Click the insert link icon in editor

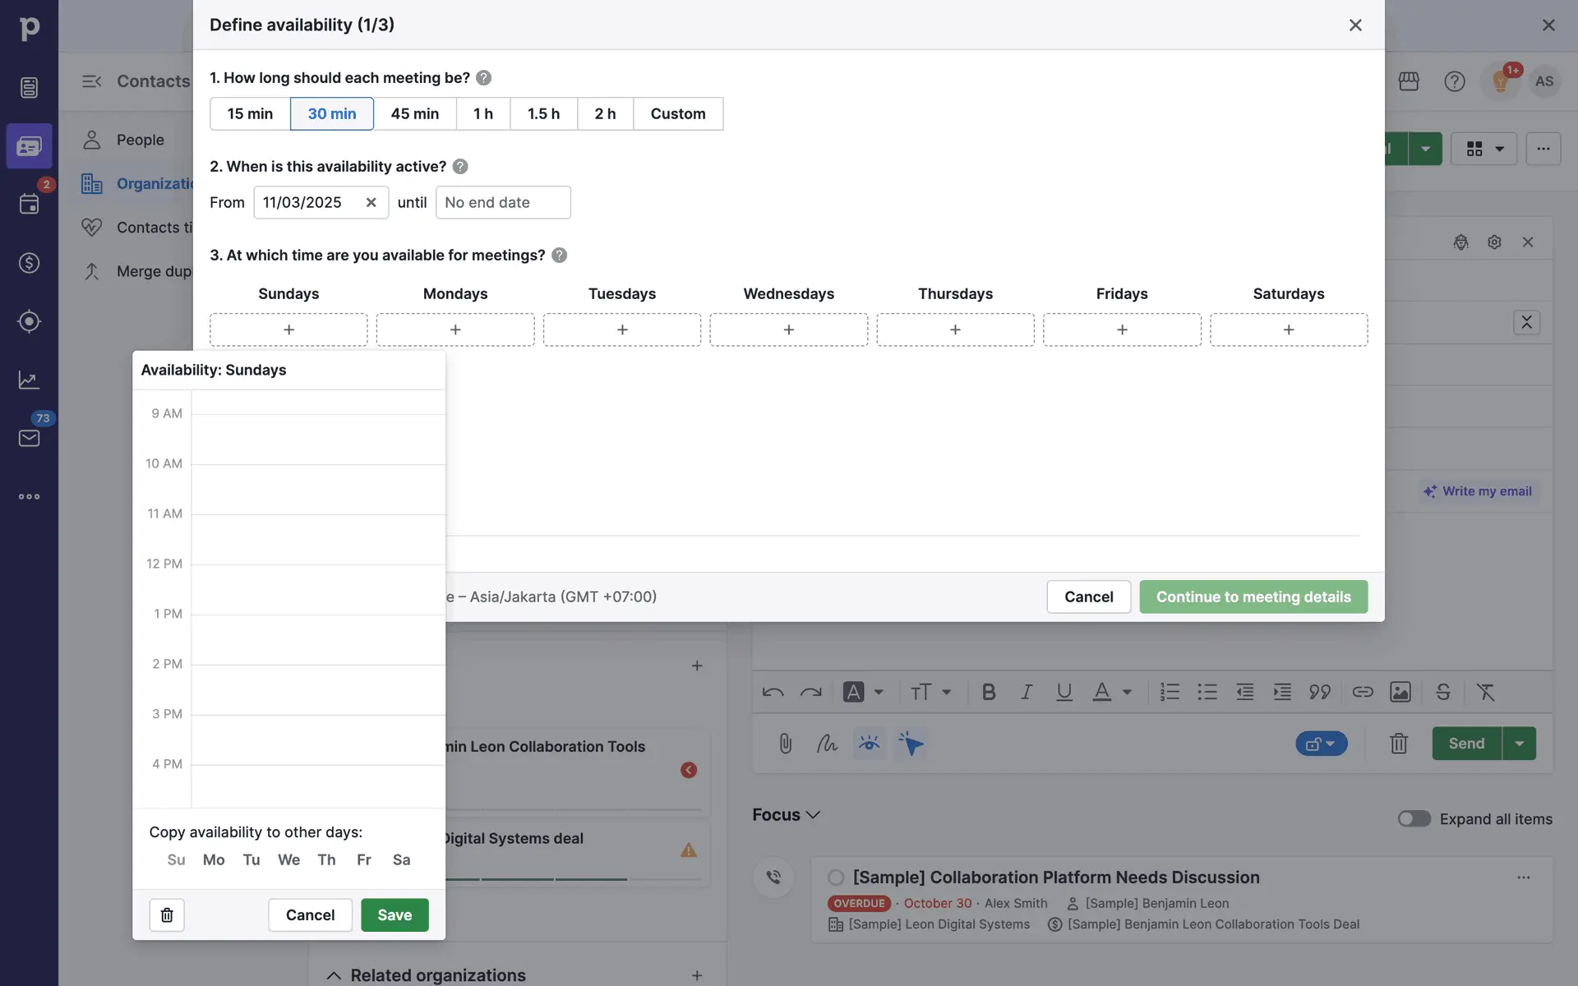coord(1362,692)
